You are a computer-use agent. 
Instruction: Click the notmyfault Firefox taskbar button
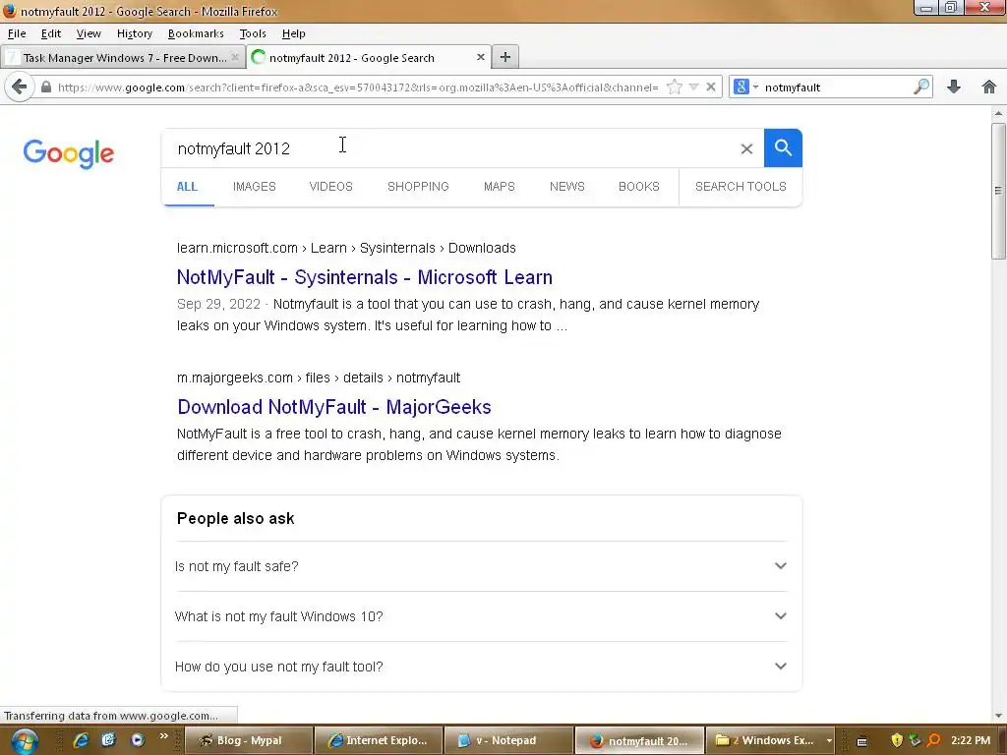[639, 740]
